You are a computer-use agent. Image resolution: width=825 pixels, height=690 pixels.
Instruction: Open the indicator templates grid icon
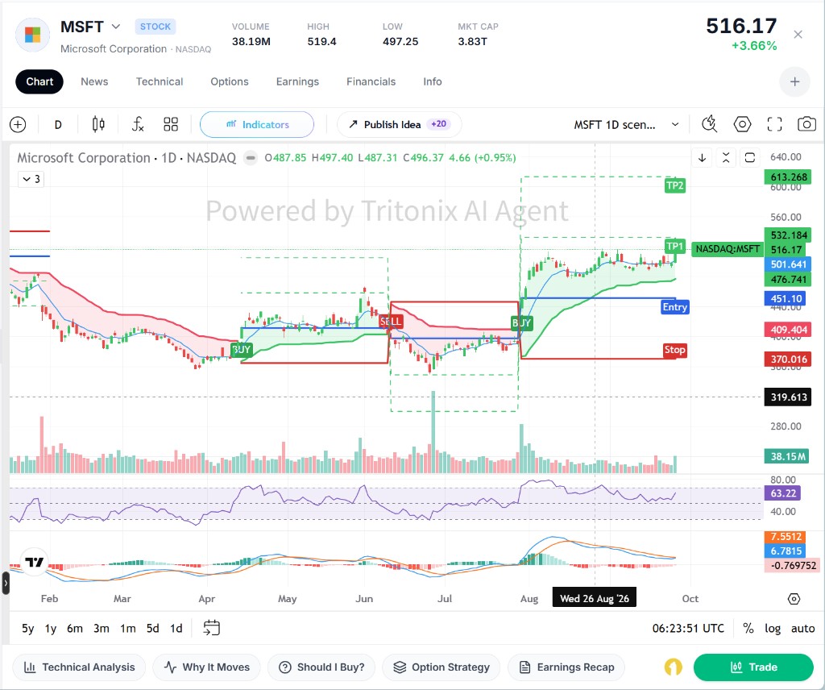coord(171,125)
